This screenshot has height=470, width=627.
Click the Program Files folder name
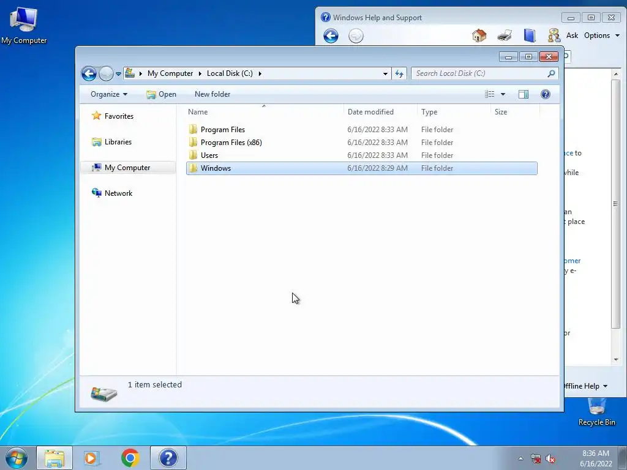pyautogui.click(x=223, y=130)
